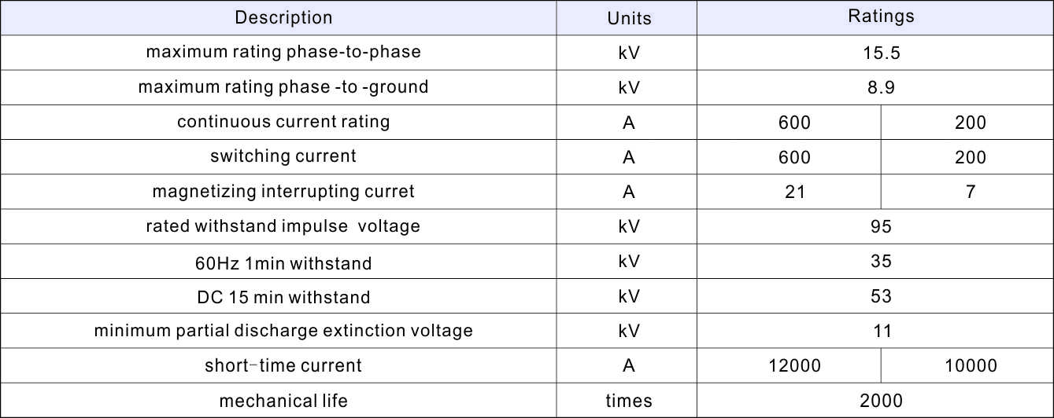
Task: Select the 'maximum rating phase-to-phase' cell
Action: coord(283,52)
